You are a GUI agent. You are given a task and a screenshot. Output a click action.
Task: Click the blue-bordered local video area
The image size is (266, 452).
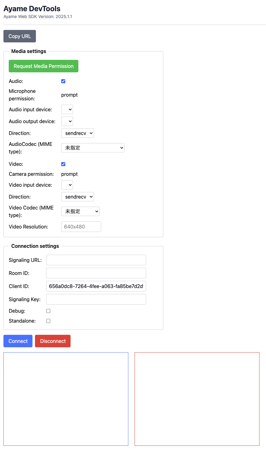(66, 399)
